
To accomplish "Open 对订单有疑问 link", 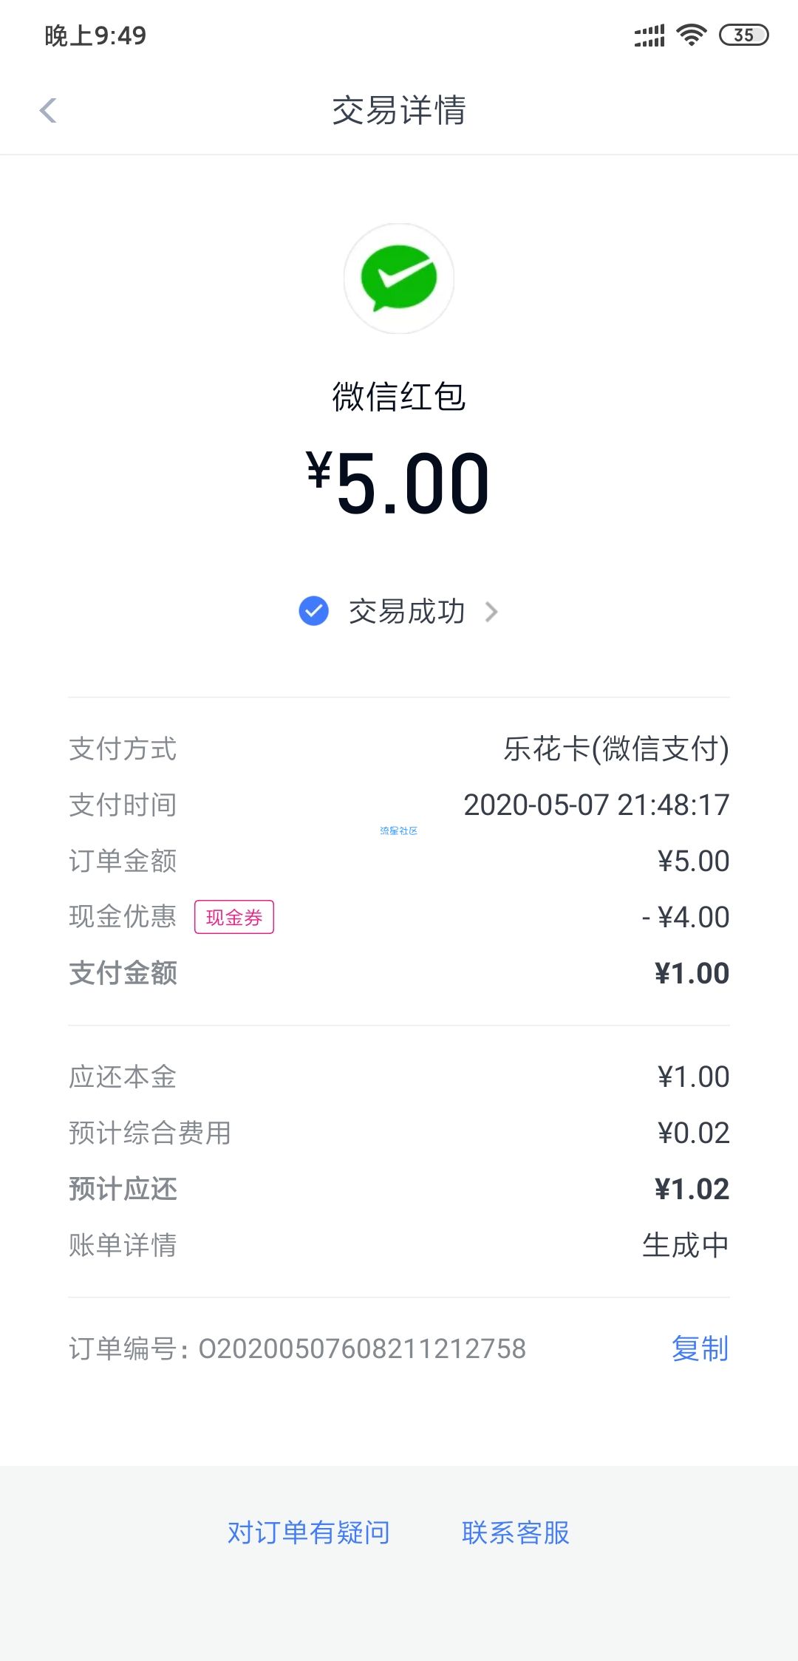I will point(309,1532).
